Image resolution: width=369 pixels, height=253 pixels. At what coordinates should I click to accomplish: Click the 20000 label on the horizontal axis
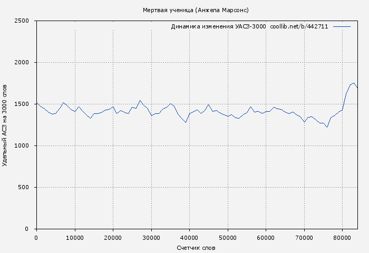click(113, 238)
